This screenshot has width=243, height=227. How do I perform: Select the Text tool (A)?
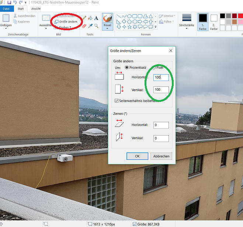(x=96, y=18)
